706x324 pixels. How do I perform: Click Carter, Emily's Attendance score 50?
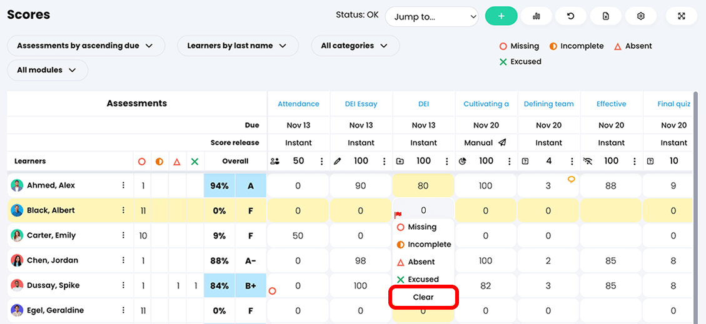pyautogui.click(x=298, y=235)
